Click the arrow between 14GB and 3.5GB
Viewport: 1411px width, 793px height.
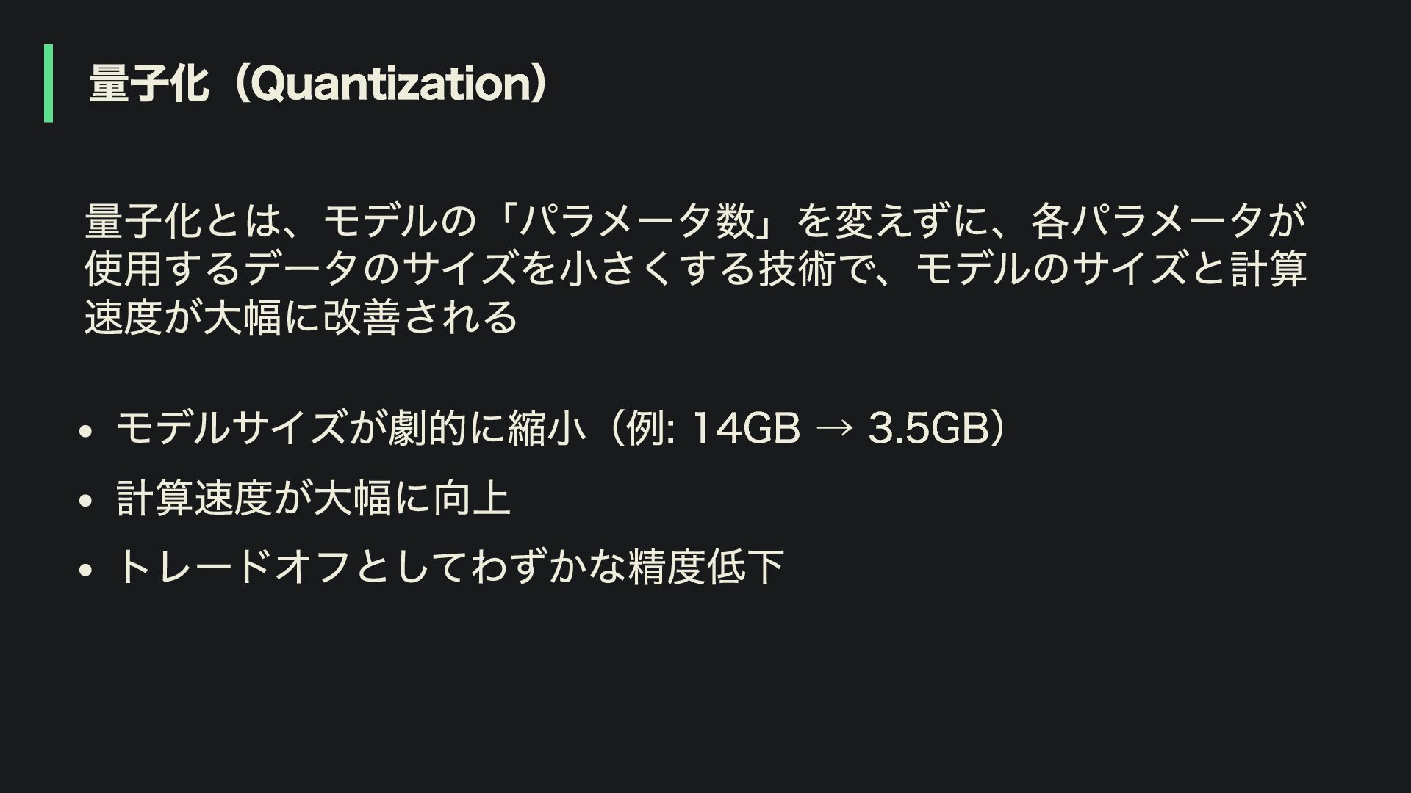(834, 430)
